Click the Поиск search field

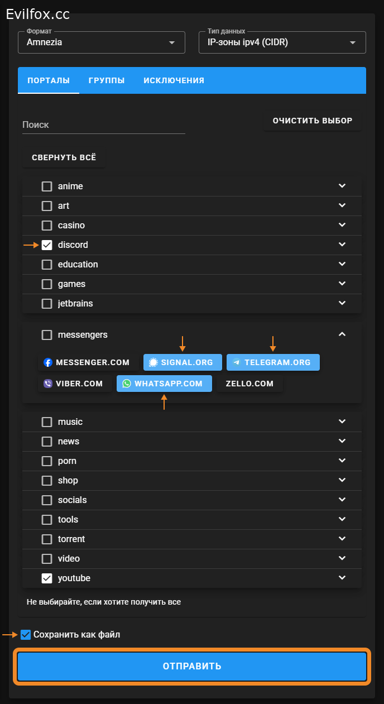coord(103,125)
